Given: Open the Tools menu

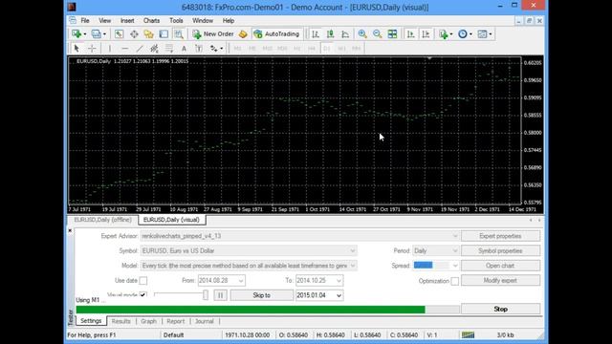Looking at the screenshot, I should [176, 21].
